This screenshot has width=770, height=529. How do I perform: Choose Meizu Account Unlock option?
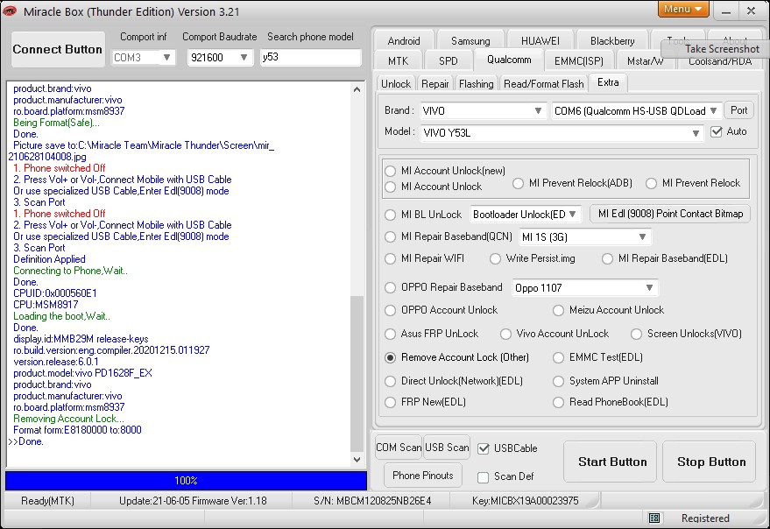tap(558, 310)
